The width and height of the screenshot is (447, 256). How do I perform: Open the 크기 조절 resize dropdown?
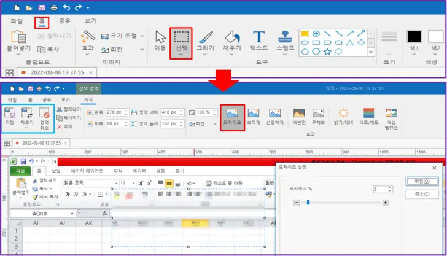coord(142,36)
